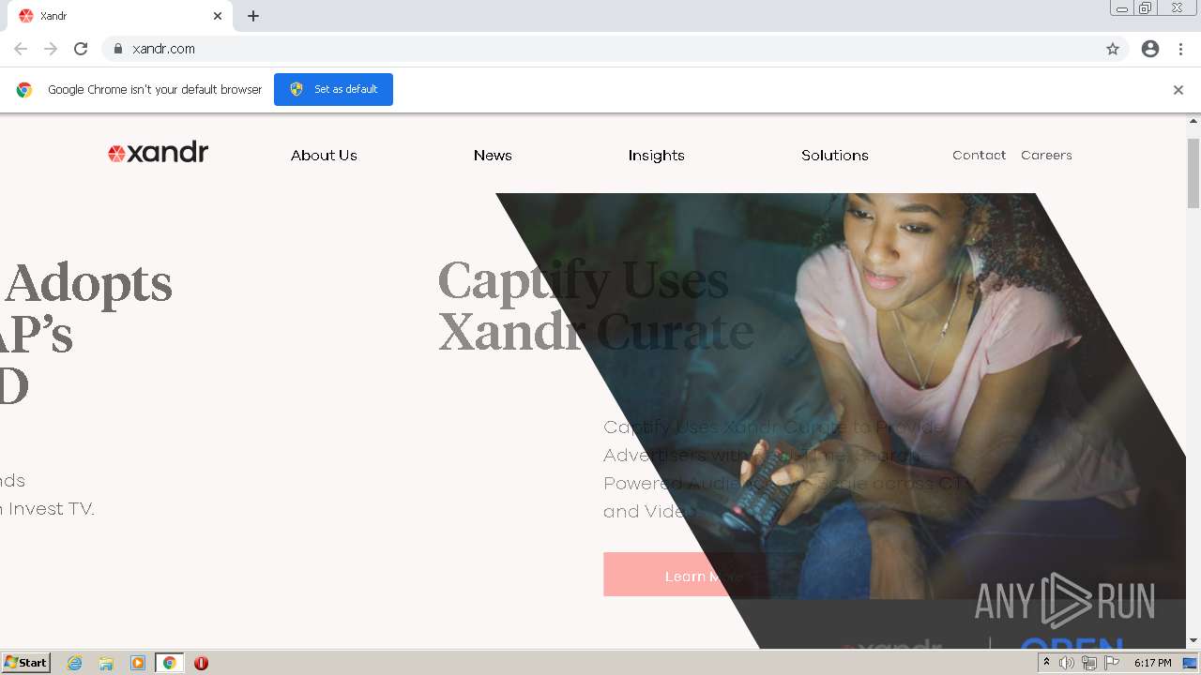Click the network tray icon
Image resolution: width=1201 pixels, height=675 pixels.
[x=1089, y=663]
